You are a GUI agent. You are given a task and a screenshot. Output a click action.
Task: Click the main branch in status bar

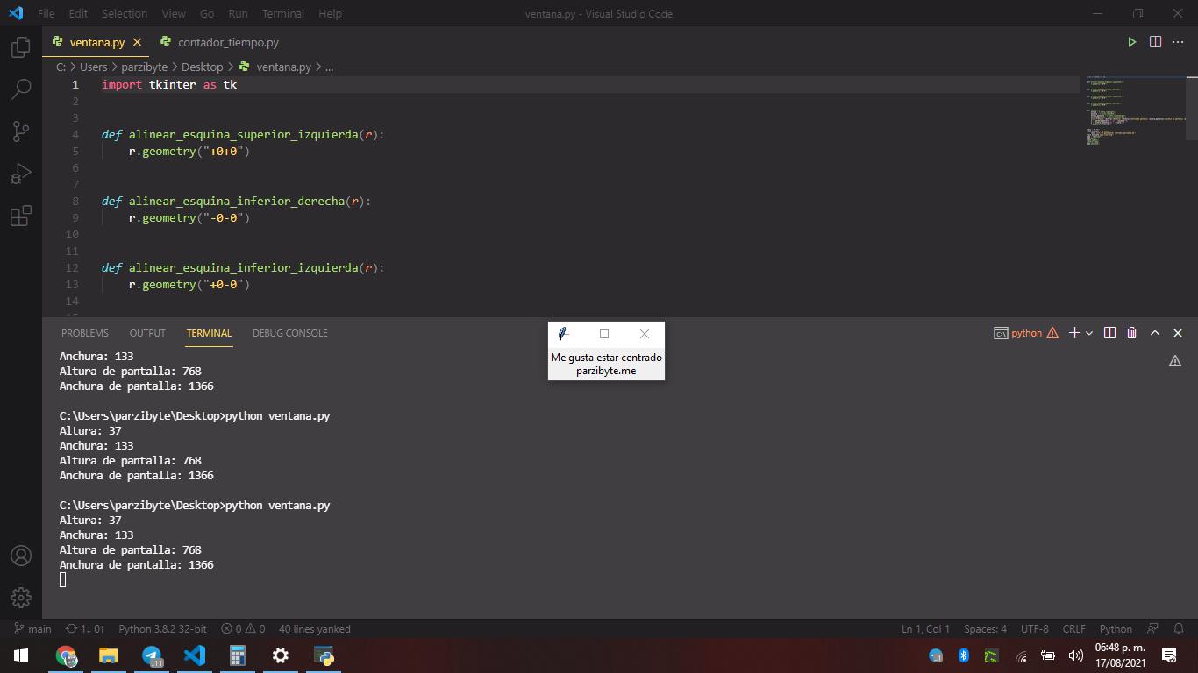click(x=33, y=628)
